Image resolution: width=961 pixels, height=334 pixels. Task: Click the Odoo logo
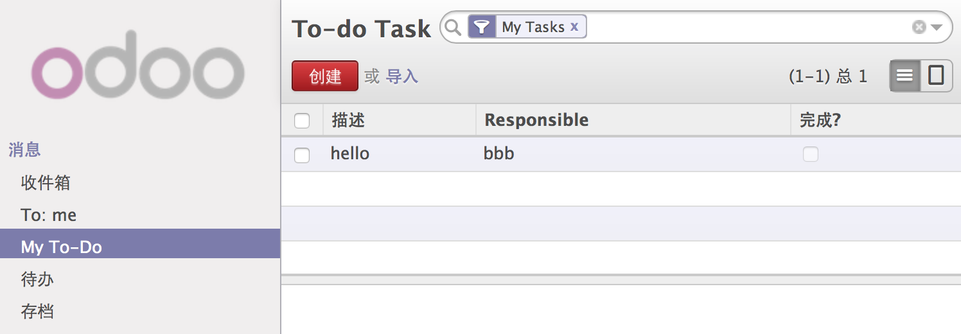point(138,65)
